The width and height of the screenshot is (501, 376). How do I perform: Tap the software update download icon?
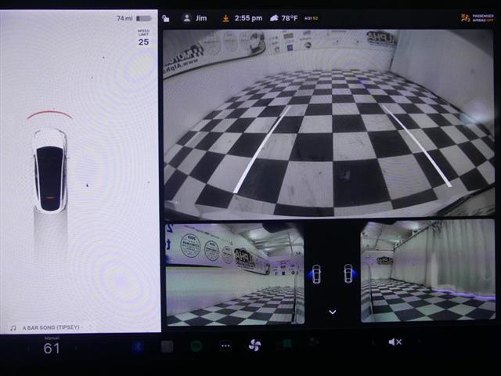coord(225,18)
